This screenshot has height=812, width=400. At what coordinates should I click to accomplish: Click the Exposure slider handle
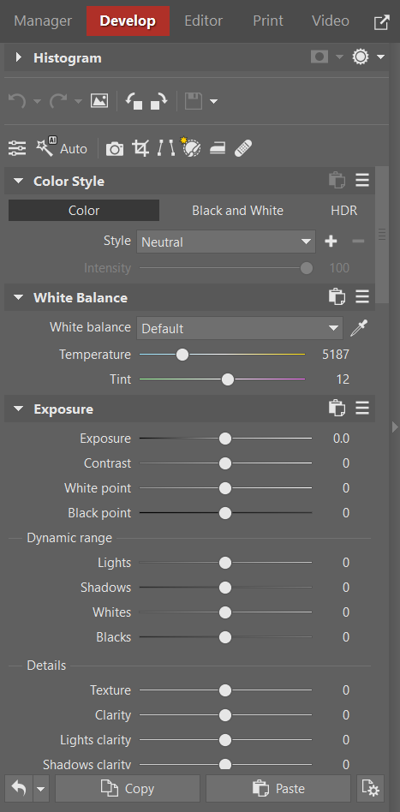tap(225, 439)
